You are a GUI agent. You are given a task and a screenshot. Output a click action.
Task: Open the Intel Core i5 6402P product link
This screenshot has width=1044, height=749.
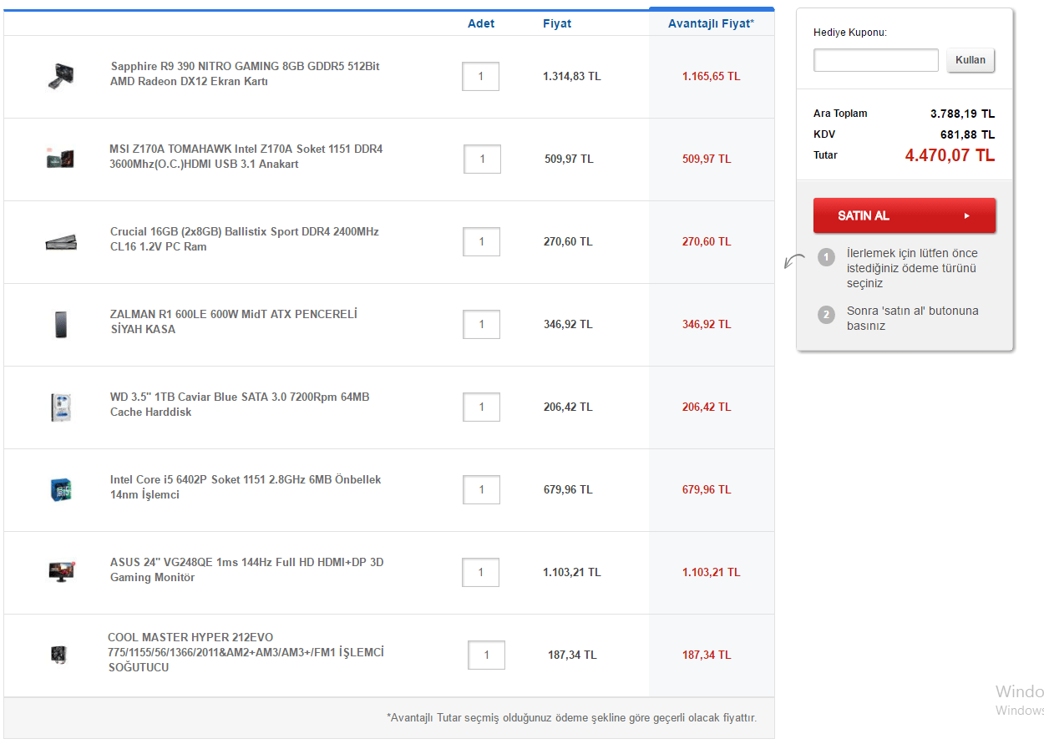[246, 487]
